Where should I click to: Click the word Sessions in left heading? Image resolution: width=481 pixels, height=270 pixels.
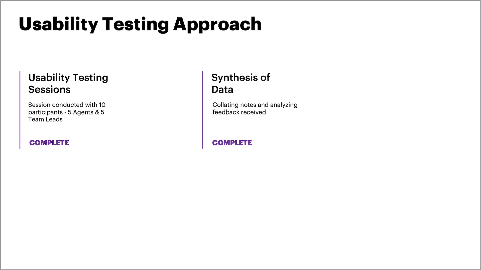[x=49, y=89]
